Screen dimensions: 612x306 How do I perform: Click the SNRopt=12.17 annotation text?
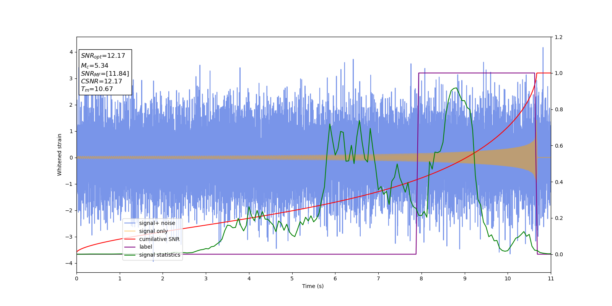click(x=103, y=56)
